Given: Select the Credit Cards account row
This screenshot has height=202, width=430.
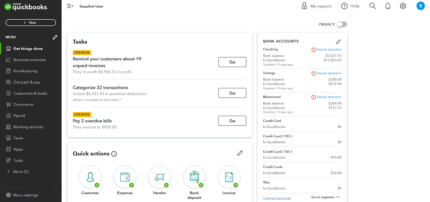Looking at the screenshot, I should 302,170.
